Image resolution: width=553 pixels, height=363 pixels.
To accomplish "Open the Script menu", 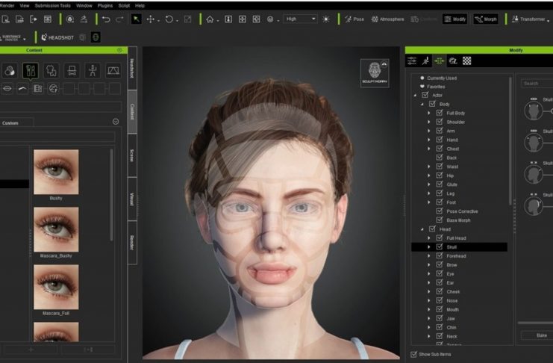I will [124, 6].
